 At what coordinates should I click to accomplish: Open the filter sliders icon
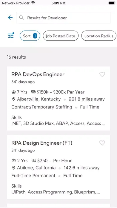click(x=11, y=36)
